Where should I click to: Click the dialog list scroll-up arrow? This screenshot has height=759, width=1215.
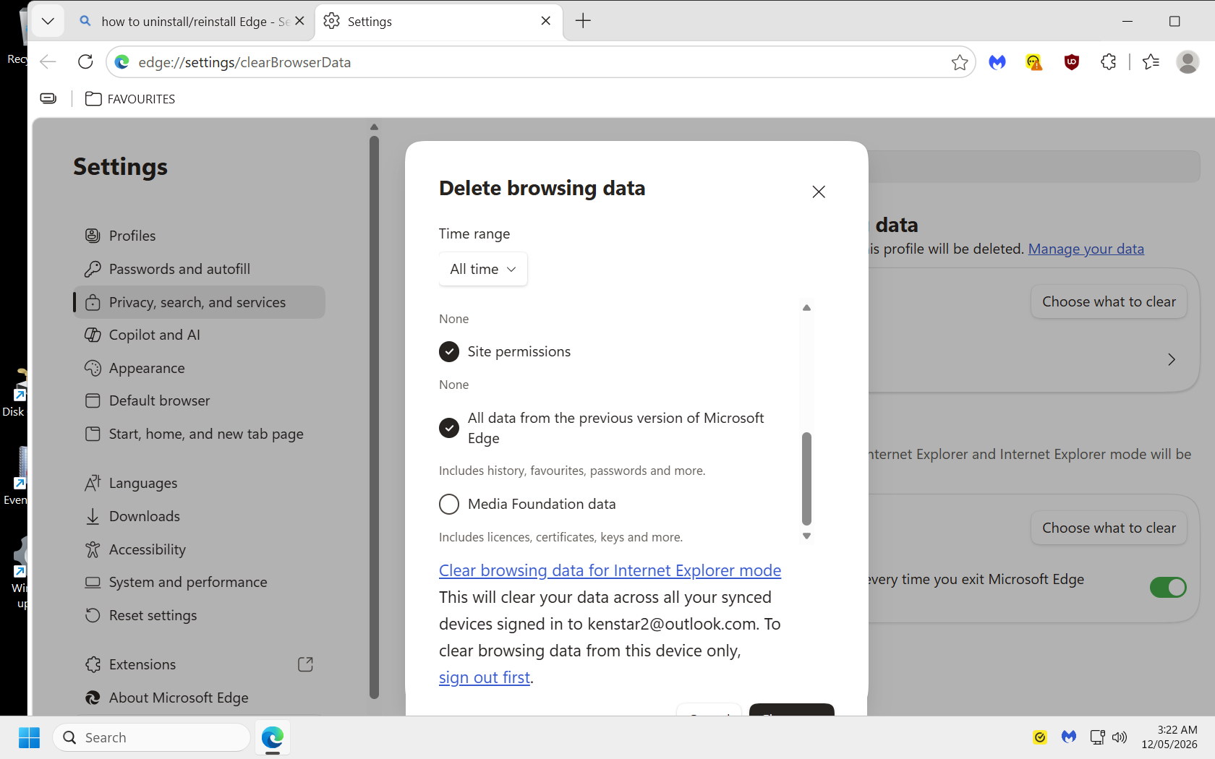806,308
